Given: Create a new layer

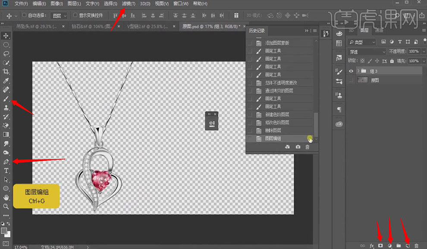Looking at the screenshot, I should pyautogui.click(x=408, y=246).
